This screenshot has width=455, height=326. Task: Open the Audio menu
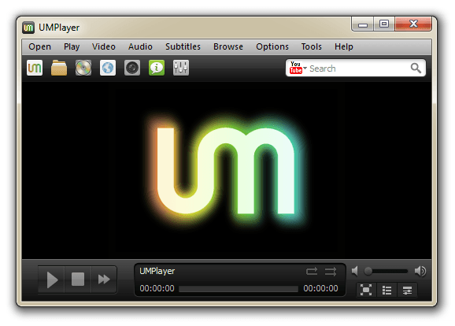[x=140, y=46]
